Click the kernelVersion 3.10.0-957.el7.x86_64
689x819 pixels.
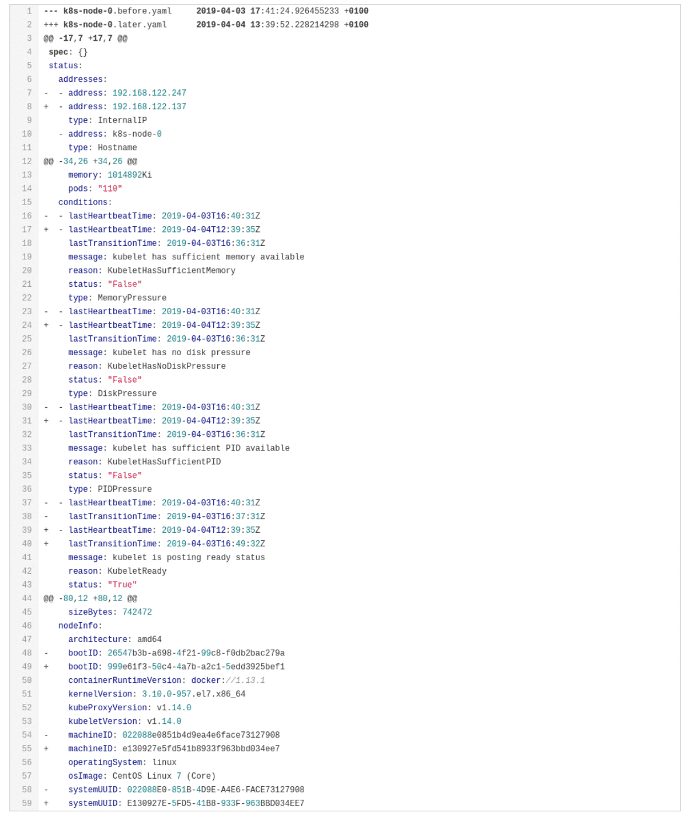click(x=194, y=694)
